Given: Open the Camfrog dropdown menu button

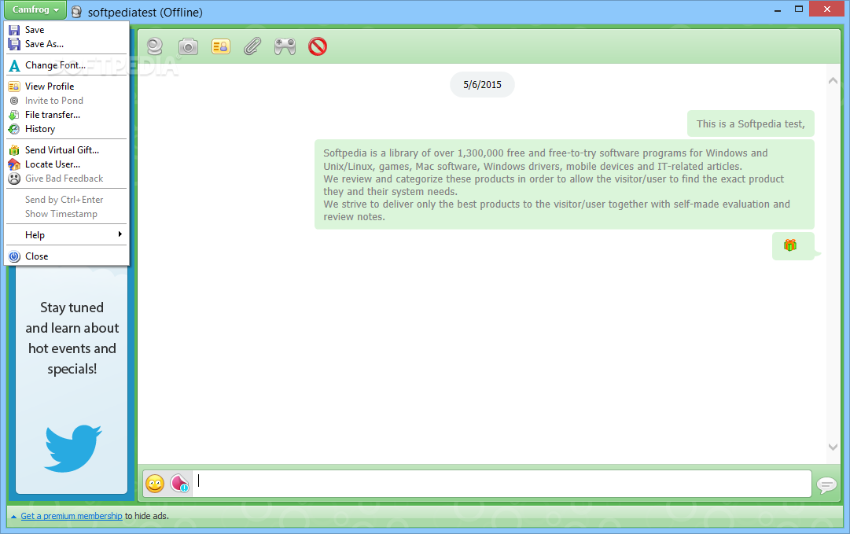Looking at the screenshot, I should [35, 9].
